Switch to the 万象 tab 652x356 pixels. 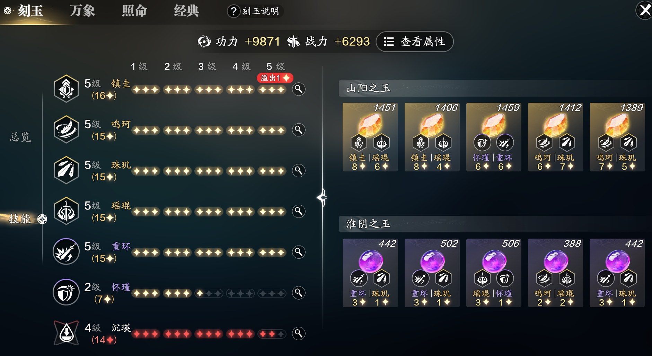82,11
